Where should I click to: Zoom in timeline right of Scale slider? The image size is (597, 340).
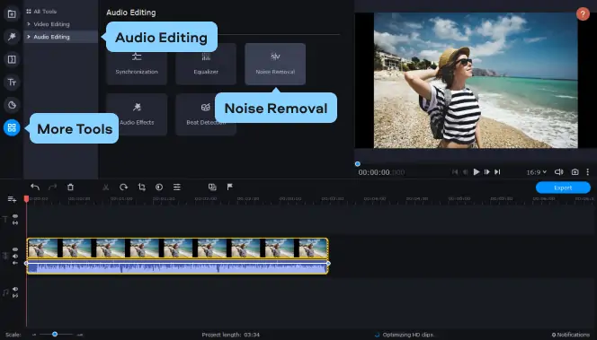[x=80, y=335]
